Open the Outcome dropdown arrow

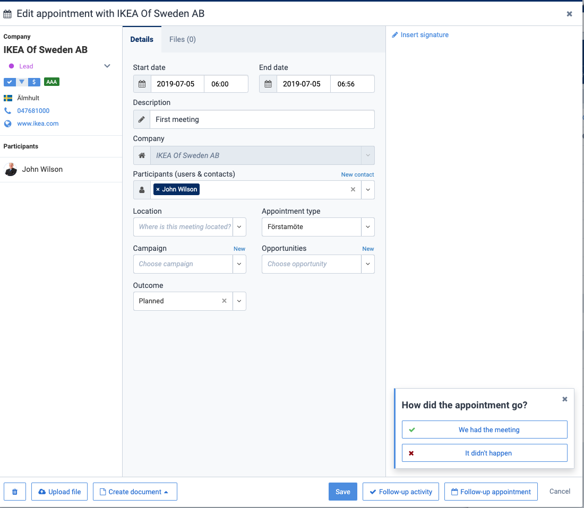coord(239,301)
